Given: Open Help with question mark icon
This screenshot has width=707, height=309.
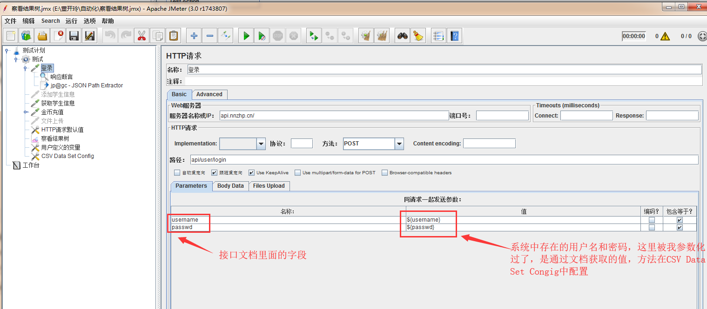Looking at the screenshot, I should click(x=455, y=36).
